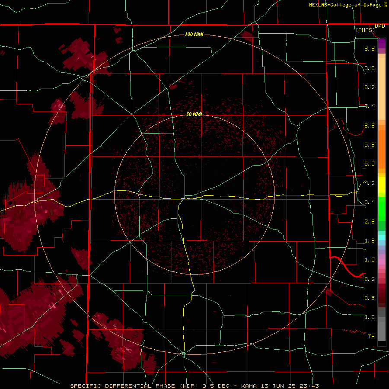Click the 7.4 scale value

click(370, 106)
